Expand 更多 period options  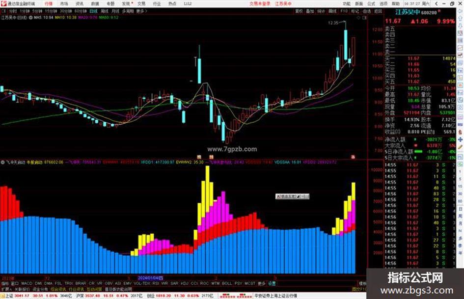coord(141,11)
